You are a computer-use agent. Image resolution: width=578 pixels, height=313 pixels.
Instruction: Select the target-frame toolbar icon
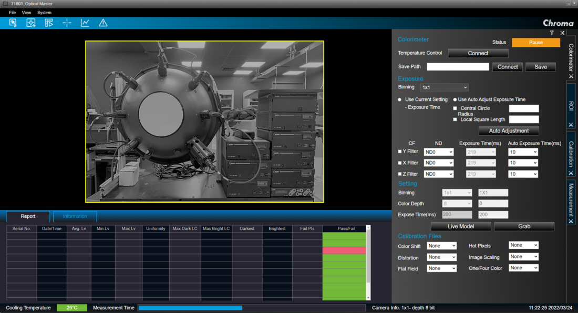tap(31, 23)
